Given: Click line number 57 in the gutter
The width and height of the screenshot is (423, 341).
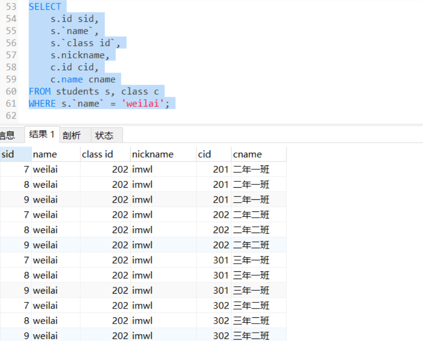Looking at the screenshot, I should pyautogui.click(x=11, y=55).
